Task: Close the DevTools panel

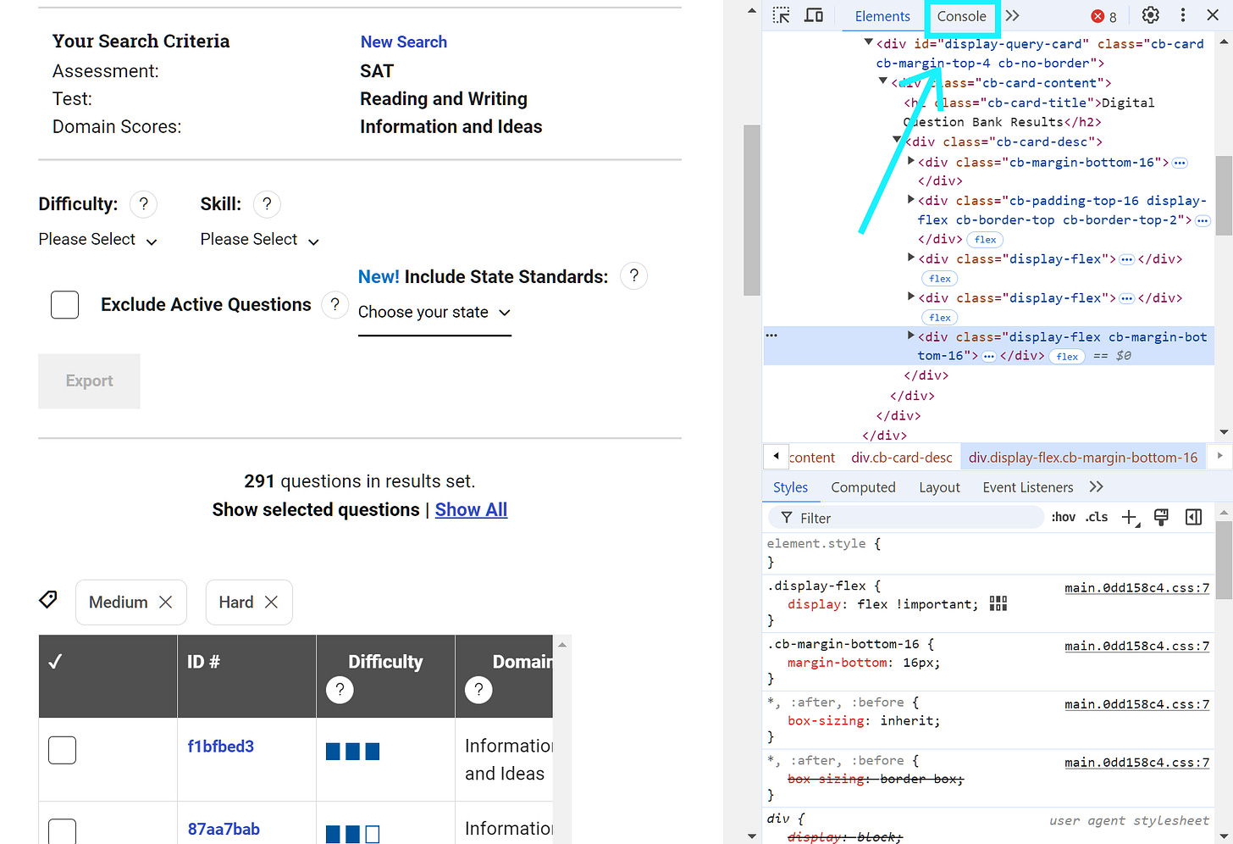Action: pos(1213,15)
